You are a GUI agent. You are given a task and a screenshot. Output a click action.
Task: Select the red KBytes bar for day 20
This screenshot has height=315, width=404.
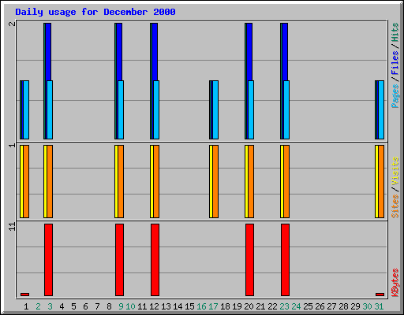pos(250,260)
